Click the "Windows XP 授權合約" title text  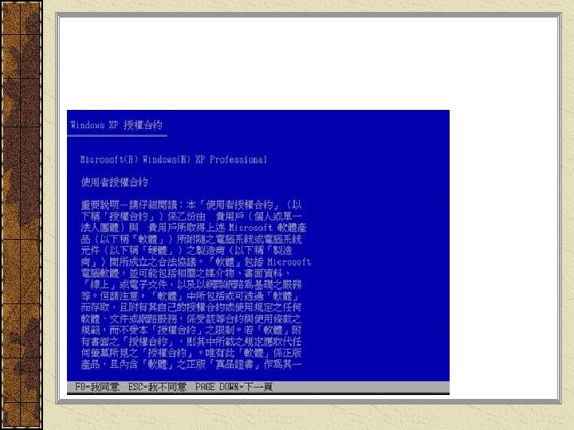coord(116,125)
